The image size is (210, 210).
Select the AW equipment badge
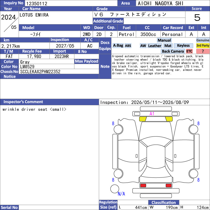(143, 46)
